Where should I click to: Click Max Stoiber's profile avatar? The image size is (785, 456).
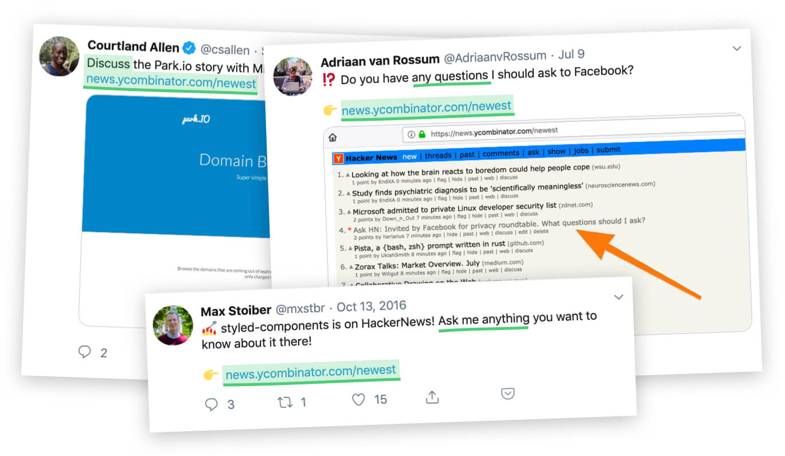tap(173, 325)
